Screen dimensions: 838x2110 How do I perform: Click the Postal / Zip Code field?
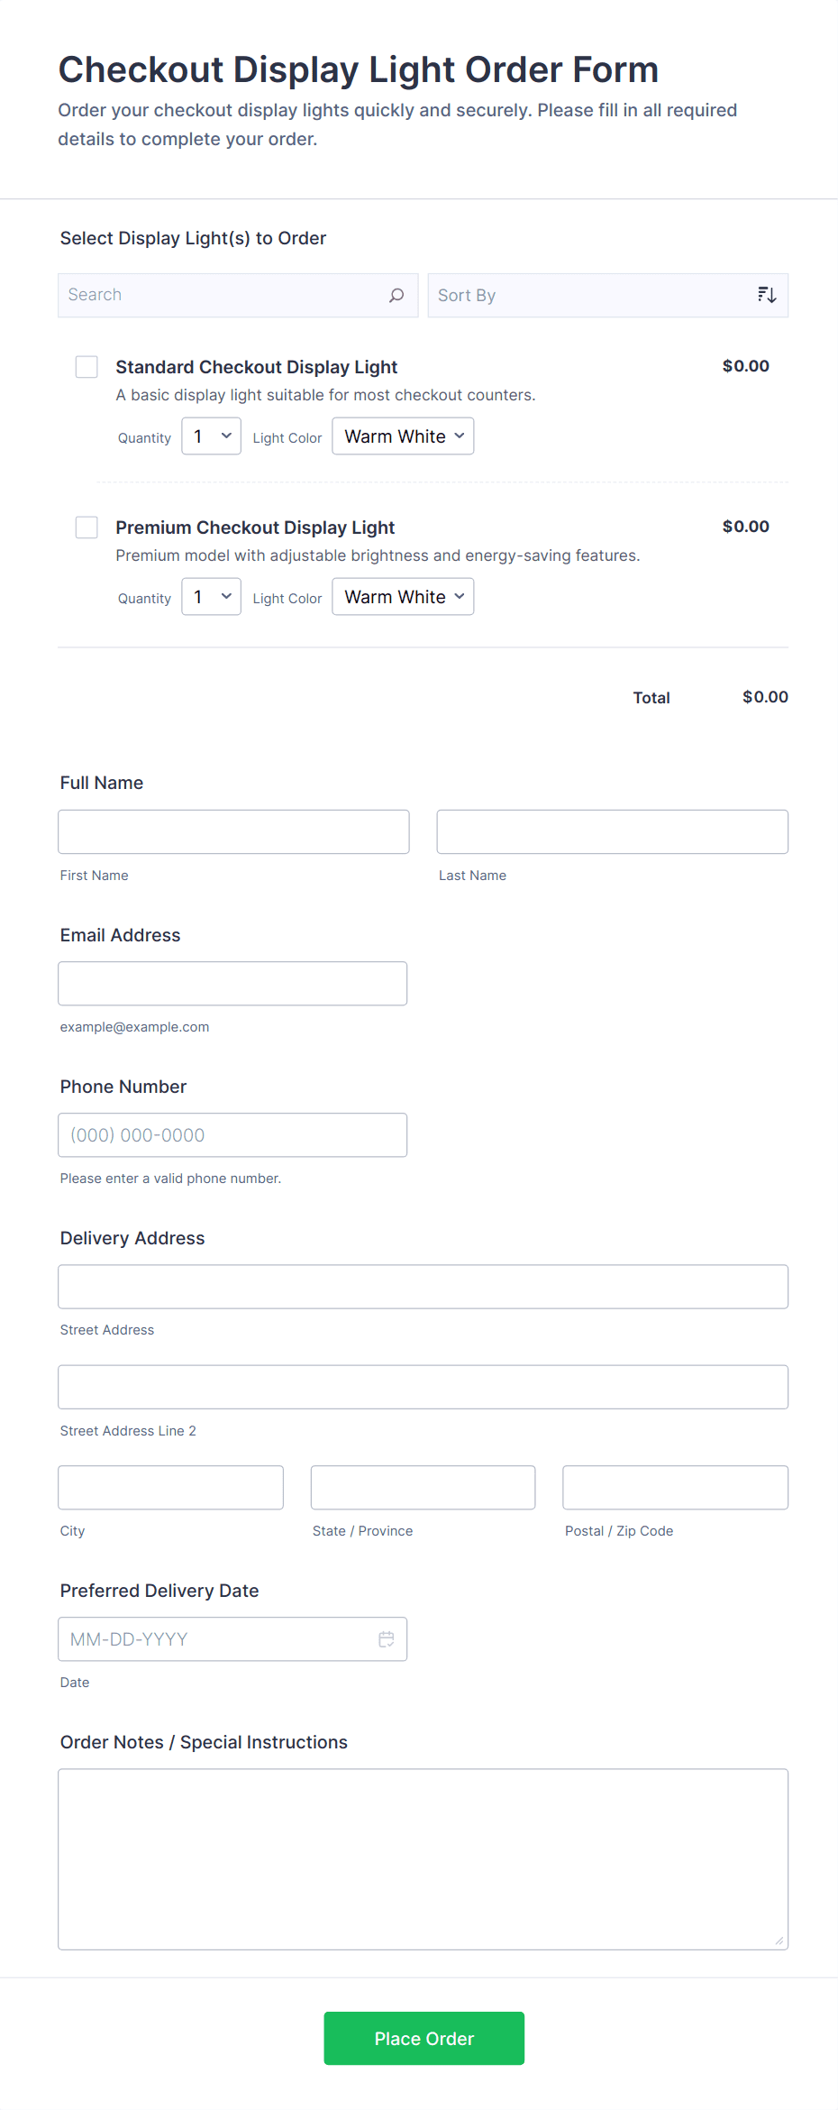click(674, 1487)
